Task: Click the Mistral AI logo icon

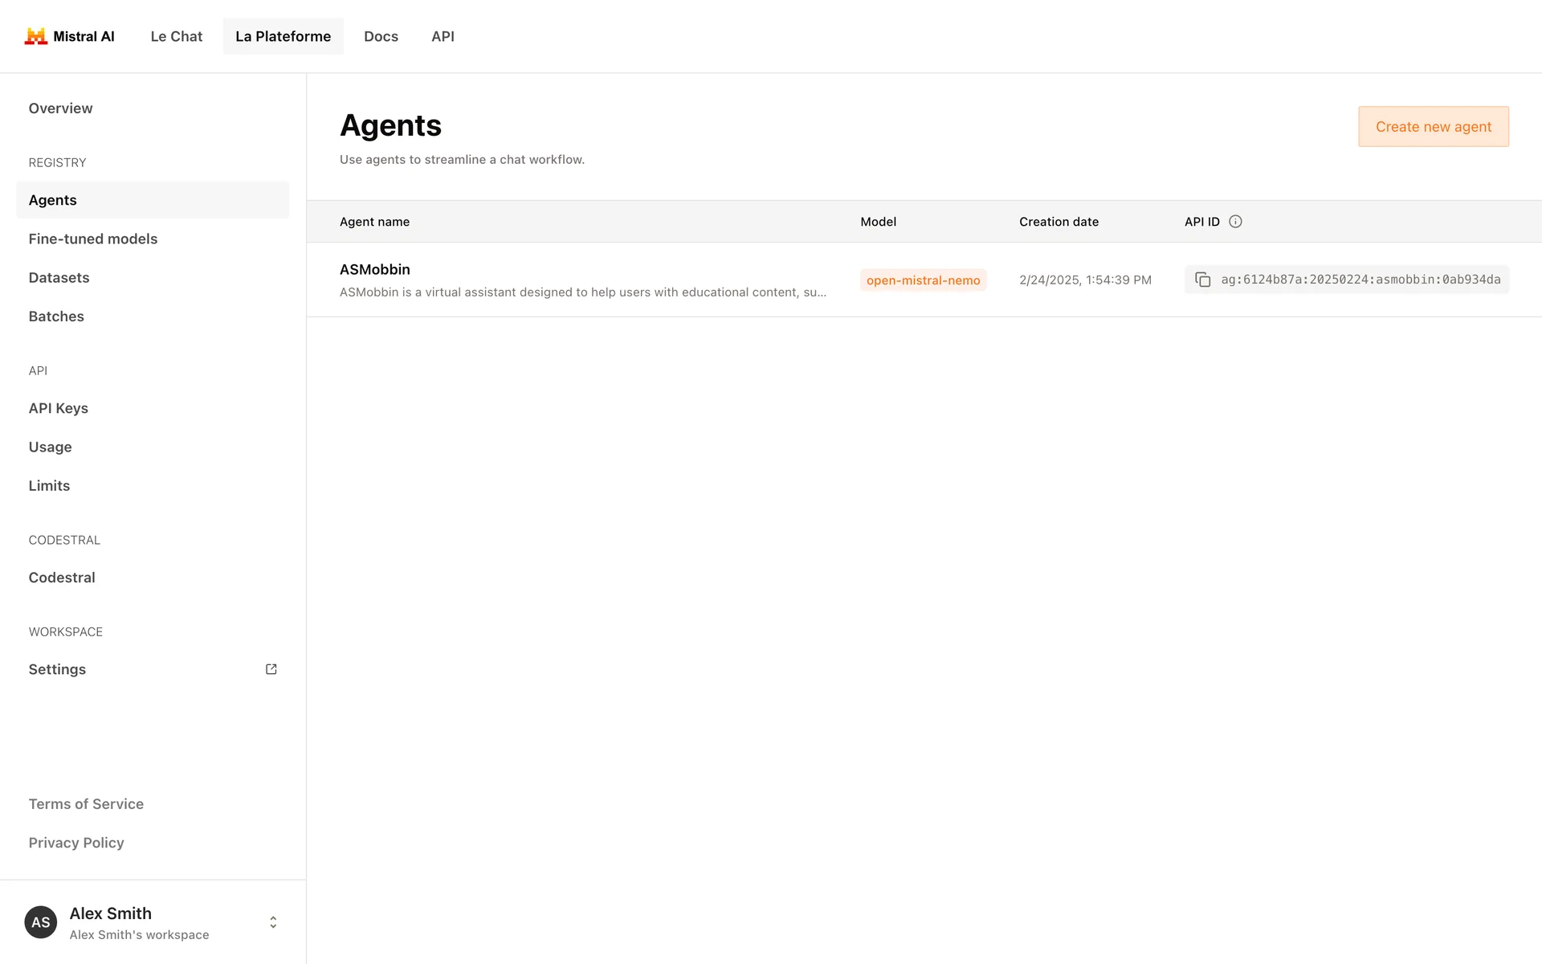Action: (35, 36)
